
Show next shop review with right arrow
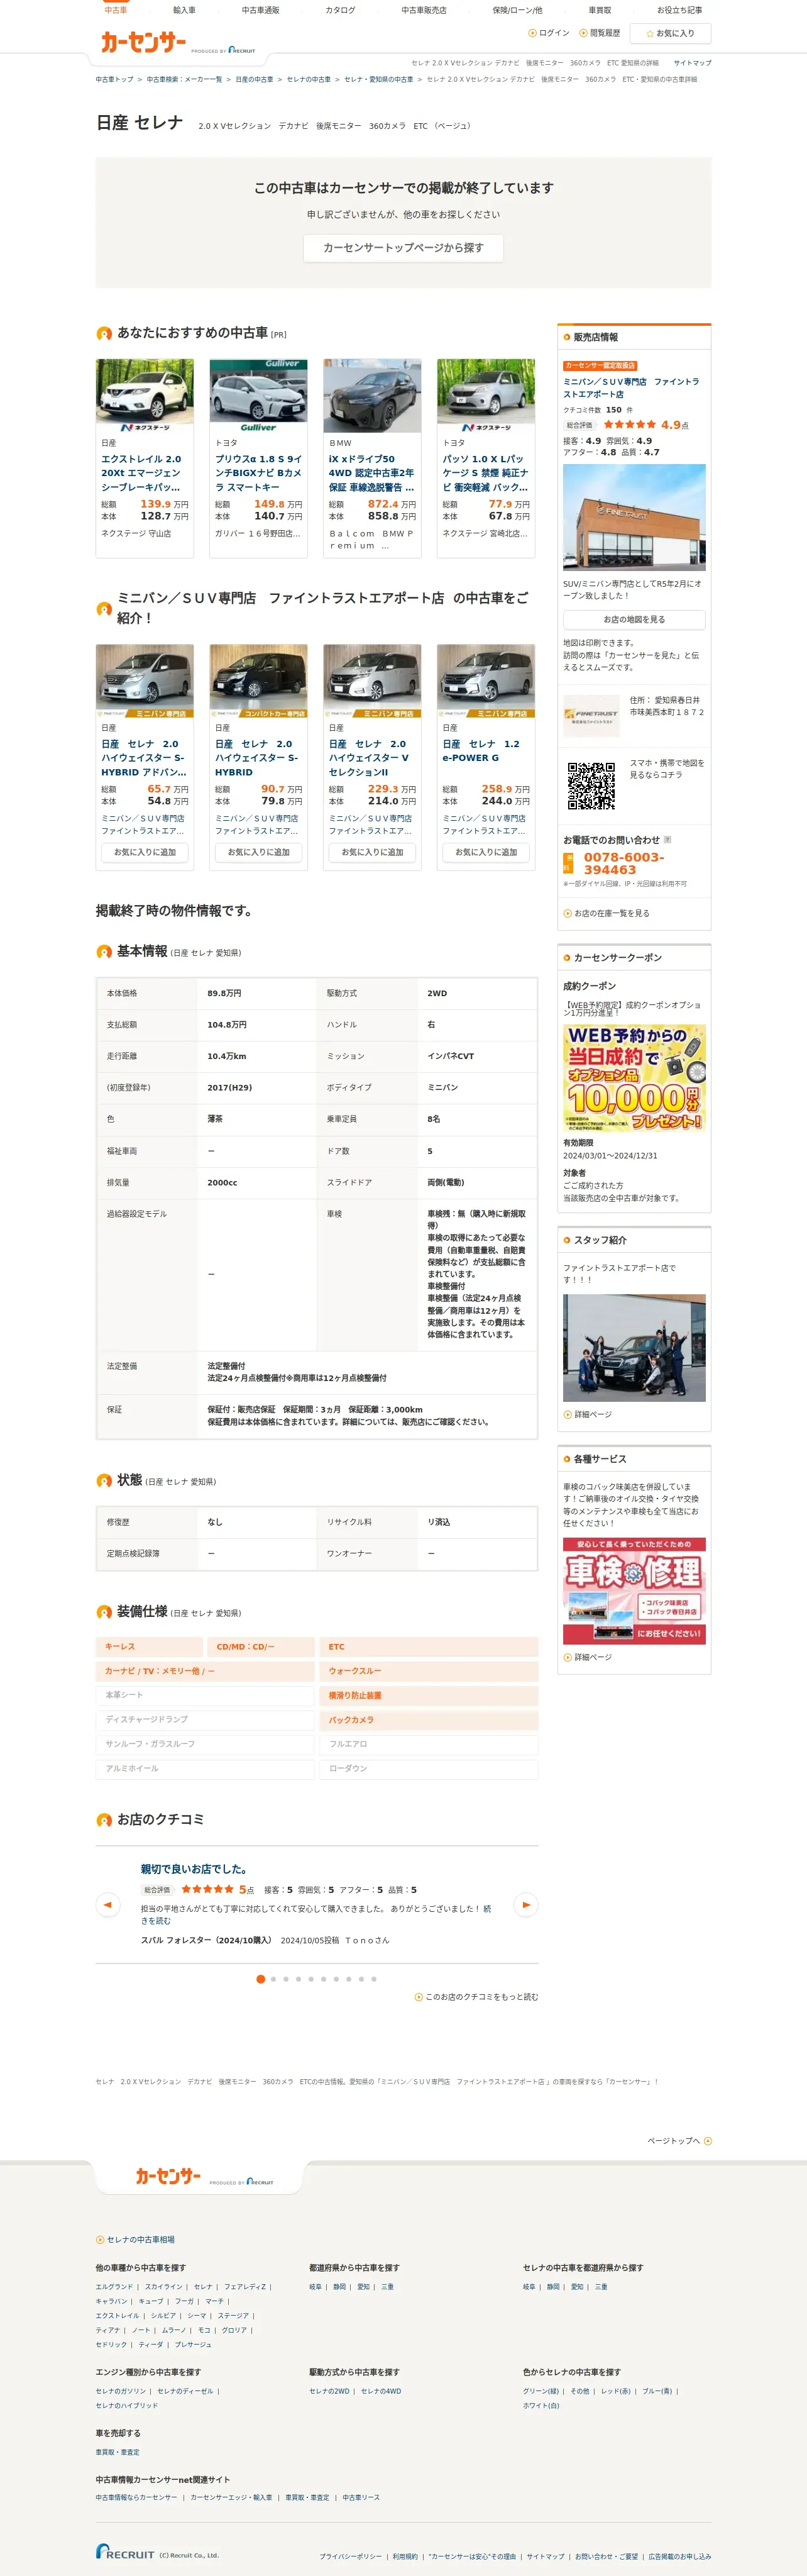[x=525, y=1905]
